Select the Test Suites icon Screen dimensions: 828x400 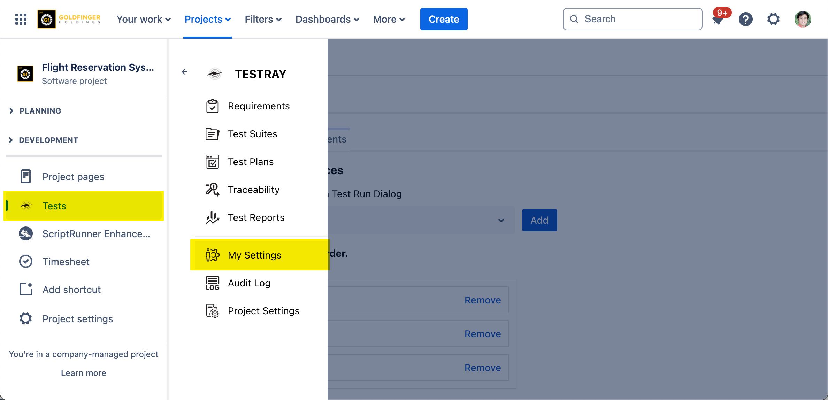[x=212, y=134]
